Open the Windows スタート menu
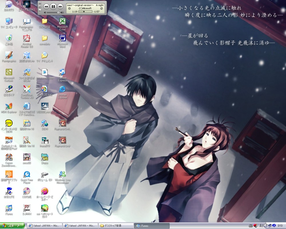This screenshot has width=286, height=229. tap(12, 226)
